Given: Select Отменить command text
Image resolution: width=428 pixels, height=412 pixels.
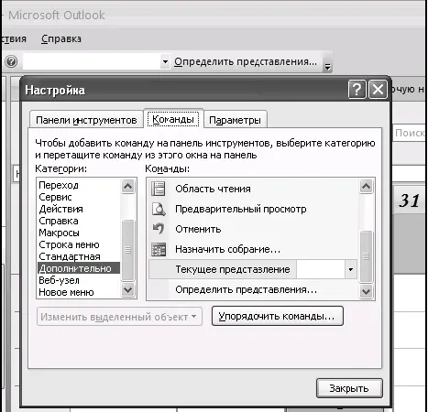Looking at the screenshot, I should pos(198,229).
